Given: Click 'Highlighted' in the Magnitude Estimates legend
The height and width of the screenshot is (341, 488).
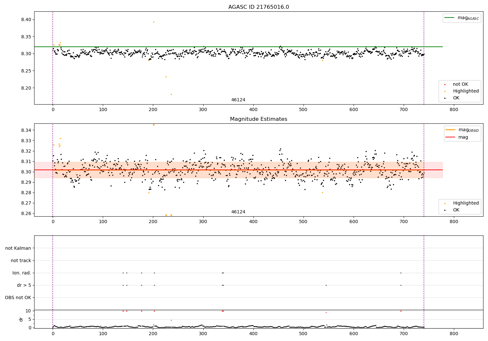Looking at the screenshot, I should click(x=462, y=203).
